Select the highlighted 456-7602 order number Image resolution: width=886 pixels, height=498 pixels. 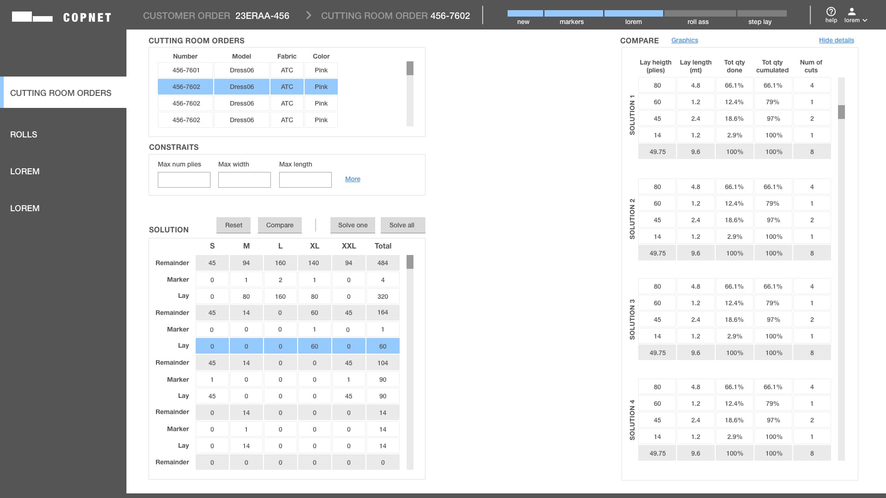pyautogui.click(x=186, y=87)
